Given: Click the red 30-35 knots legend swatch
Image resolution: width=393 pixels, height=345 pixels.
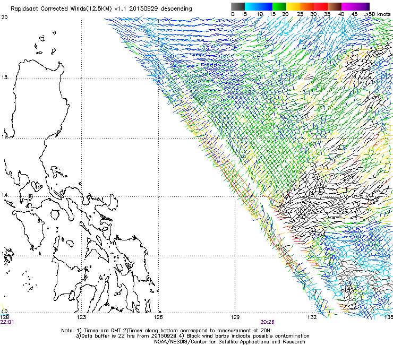Looking at the screenshot, I should coord(321,6).
